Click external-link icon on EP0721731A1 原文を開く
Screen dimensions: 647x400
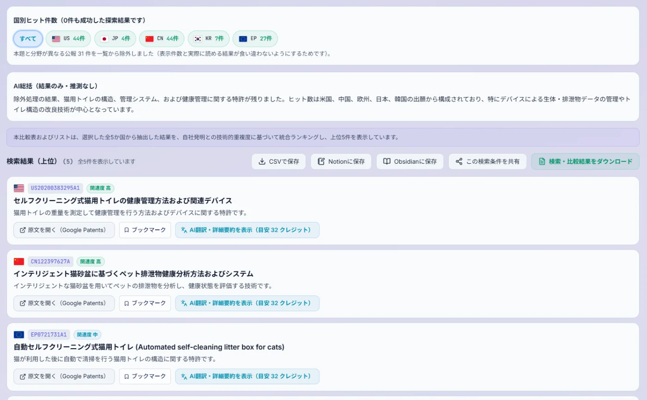23,376
